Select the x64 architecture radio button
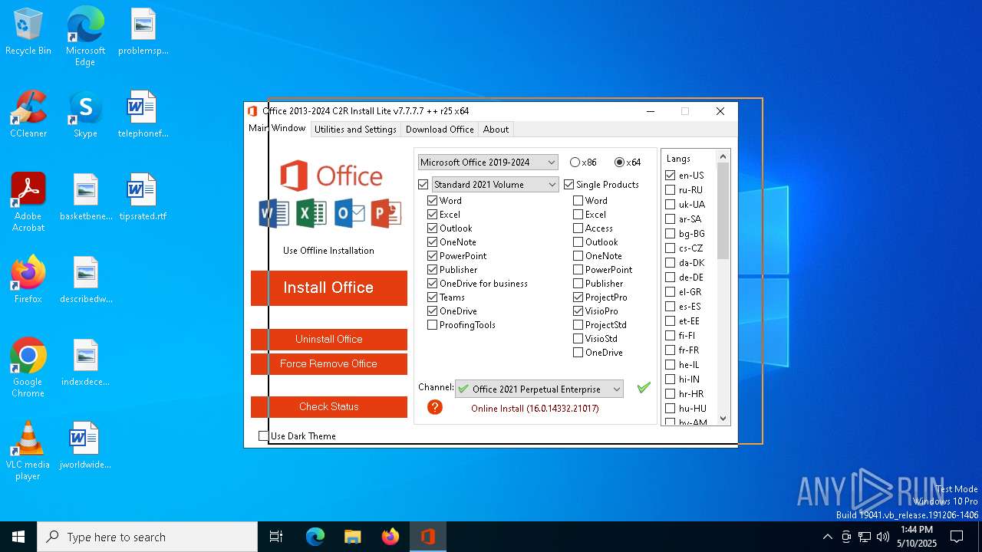 click(x=620, y=163)
